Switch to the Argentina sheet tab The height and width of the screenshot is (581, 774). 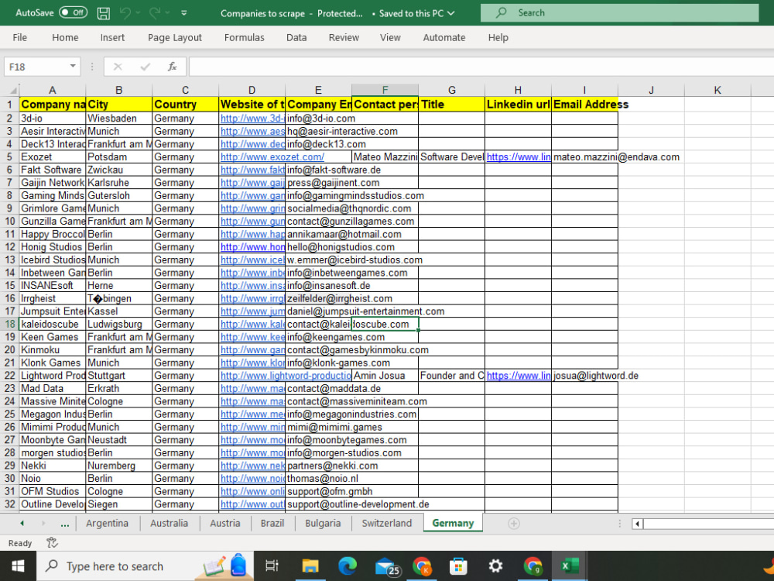point(107,523)
